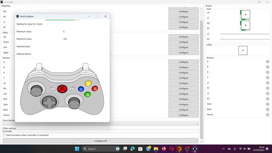This screenshot has width=272, height=153.
Task: Click "Waiting for input for Home" text
Action: 29,24
